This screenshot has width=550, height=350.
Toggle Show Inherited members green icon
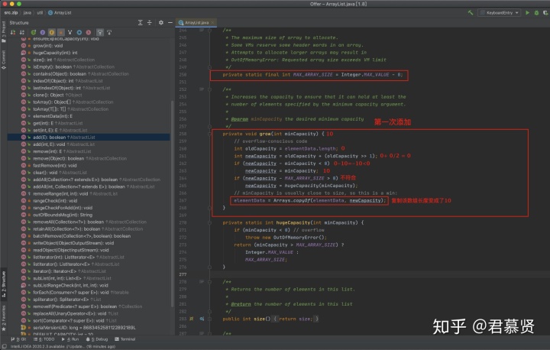pos(34,32)
